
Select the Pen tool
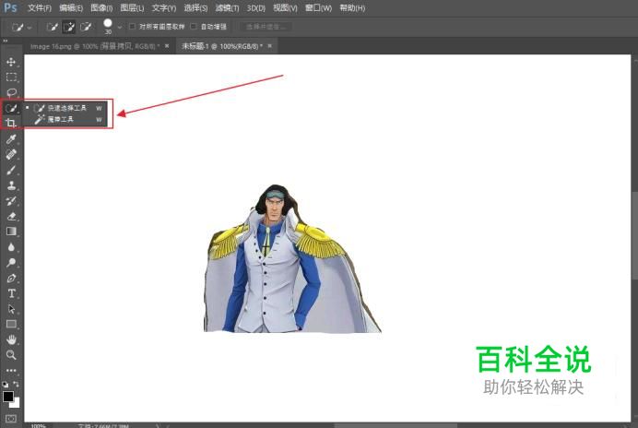(11, 279)
